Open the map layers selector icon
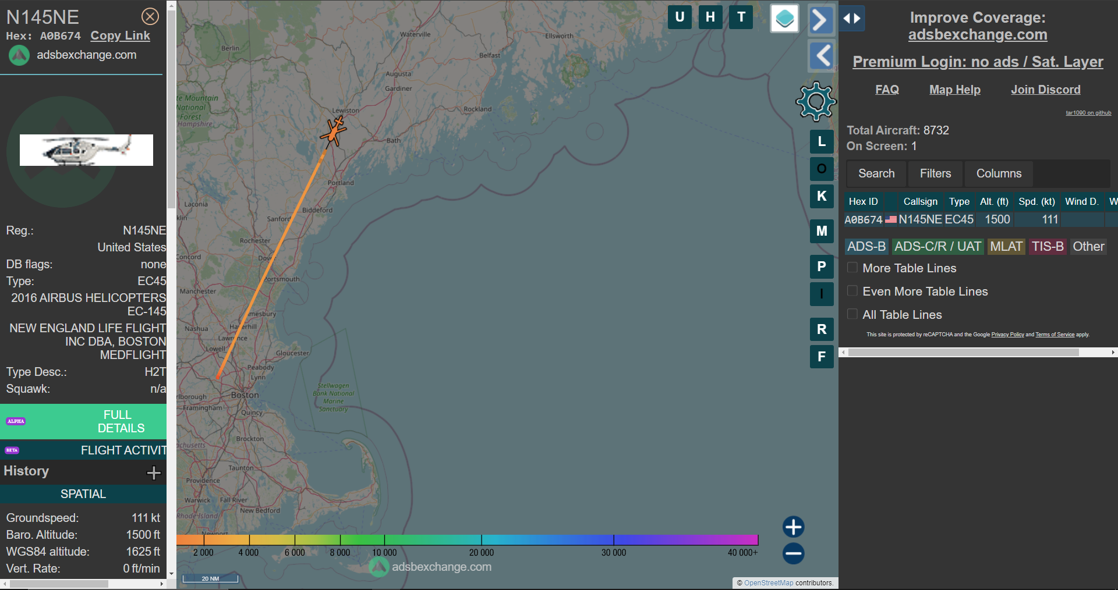Image resolution: width=1118 pixels, height=590 pixels. pyautogui.click(x=784, y=19)
